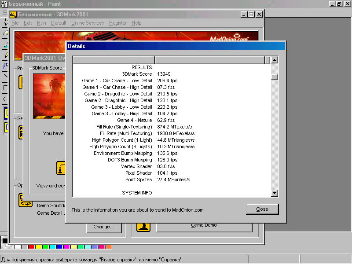Select the Free-Form Select tool in Paint
The width and height of the screenshot is (352, 264).
coord(5,22)
